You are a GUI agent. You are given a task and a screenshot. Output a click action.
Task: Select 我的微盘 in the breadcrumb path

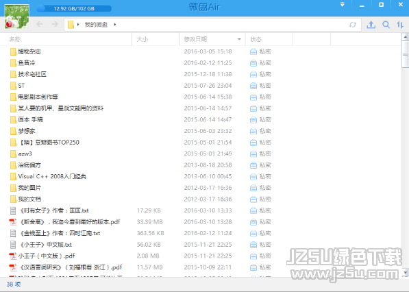coord(96,25)
